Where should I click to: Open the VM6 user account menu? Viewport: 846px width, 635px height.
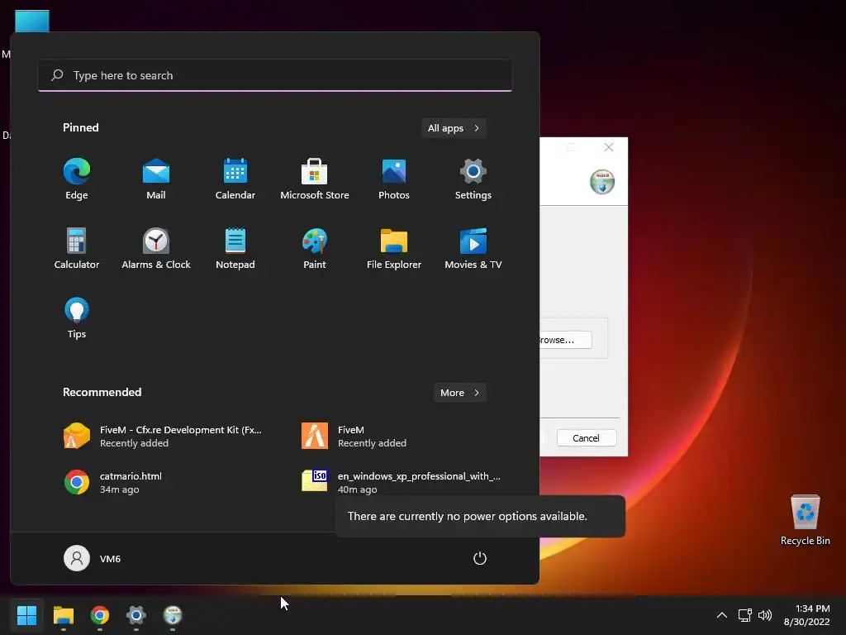pos(93,558)
